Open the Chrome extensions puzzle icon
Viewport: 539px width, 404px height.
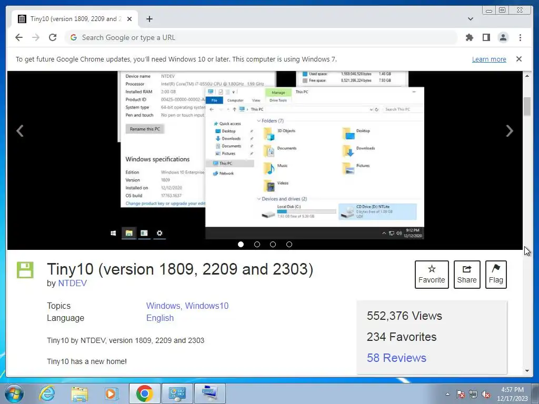[469, 37]
